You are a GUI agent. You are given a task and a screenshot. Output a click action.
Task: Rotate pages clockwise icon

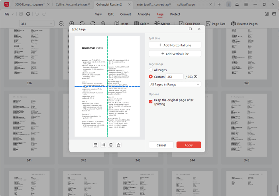pos(93,23)
